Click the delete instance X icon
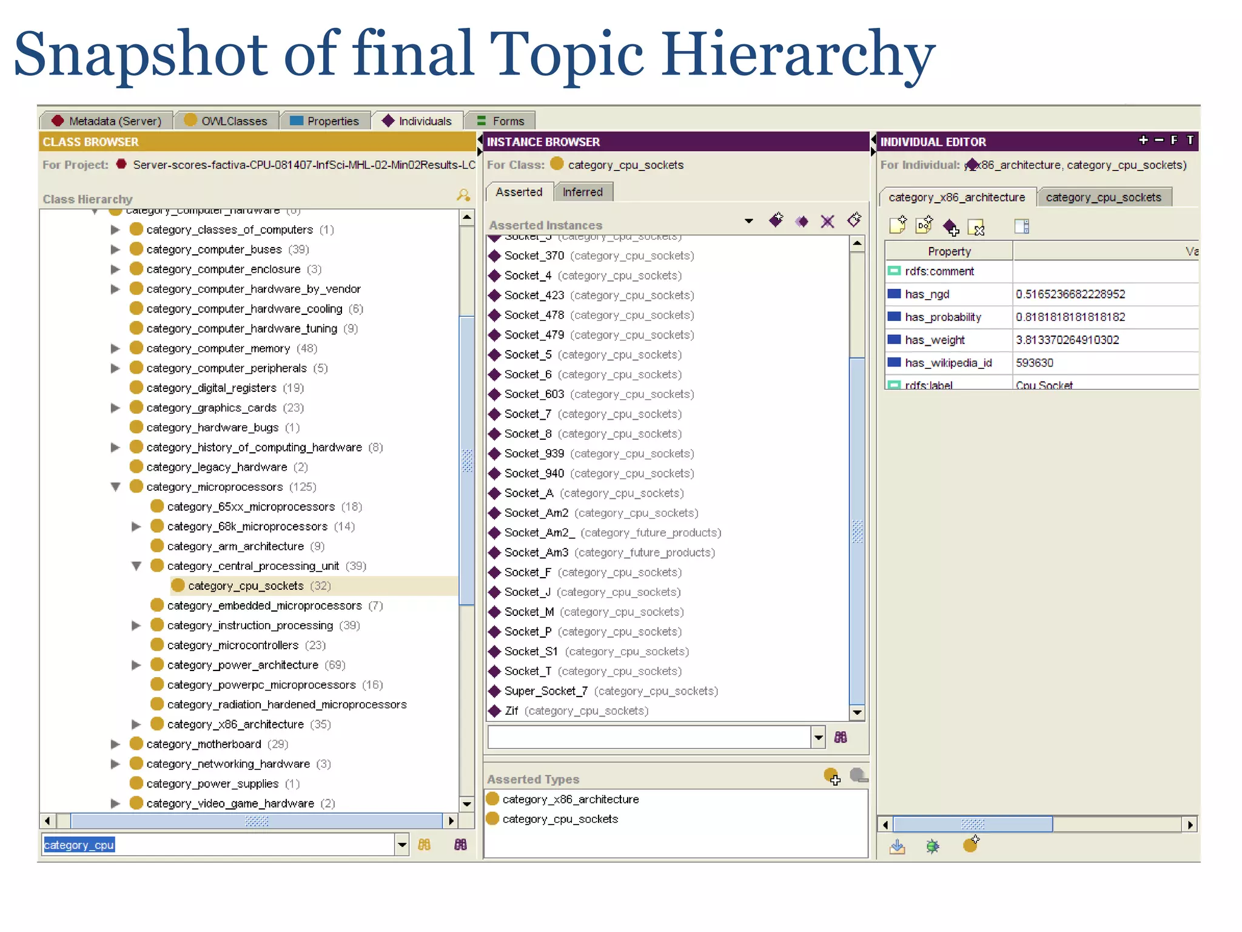 tap(828, 221)
